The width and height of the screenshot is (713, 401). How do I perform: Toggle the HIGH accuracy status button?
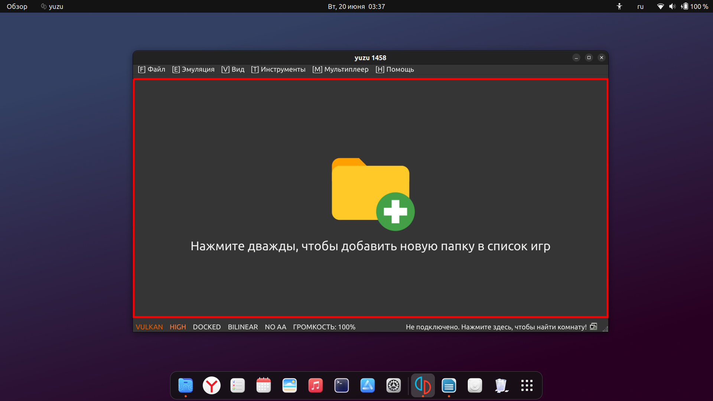(178, 327)
